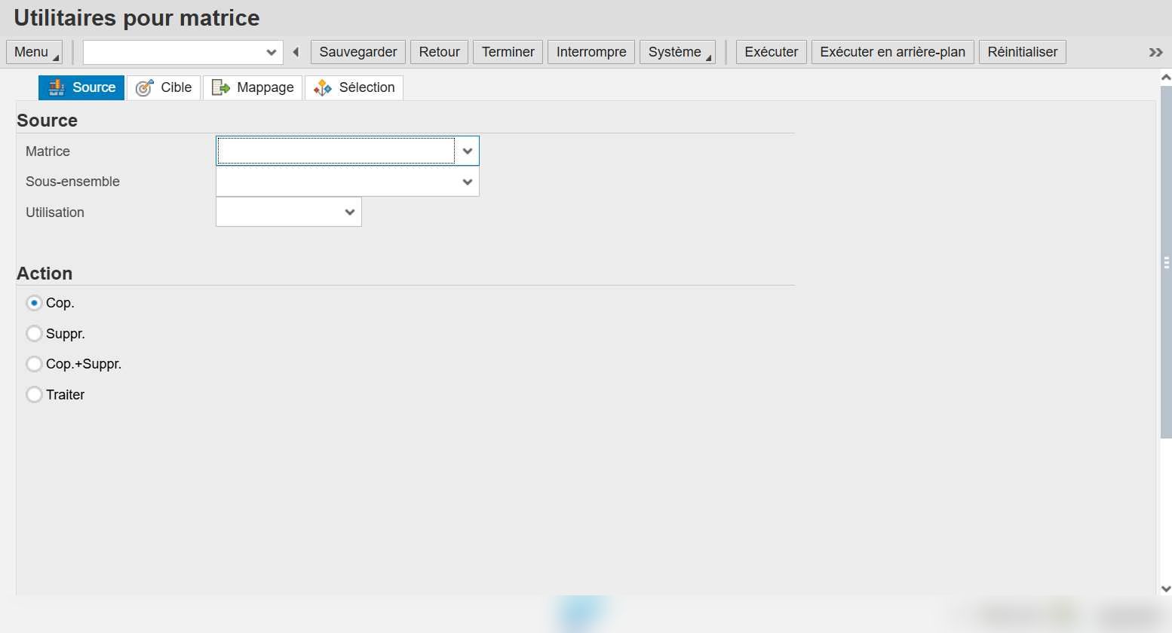Click the scrollbar up arrow

(1166, 77)
